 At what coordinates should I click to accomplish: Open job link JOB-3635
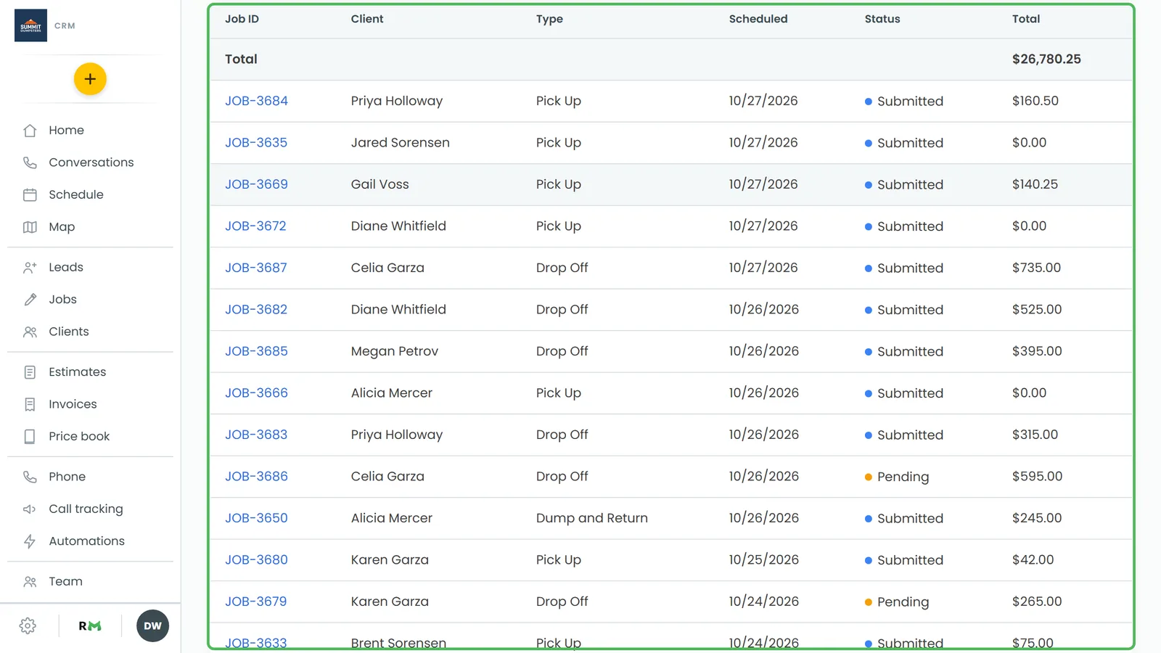[x=256, y=143]
